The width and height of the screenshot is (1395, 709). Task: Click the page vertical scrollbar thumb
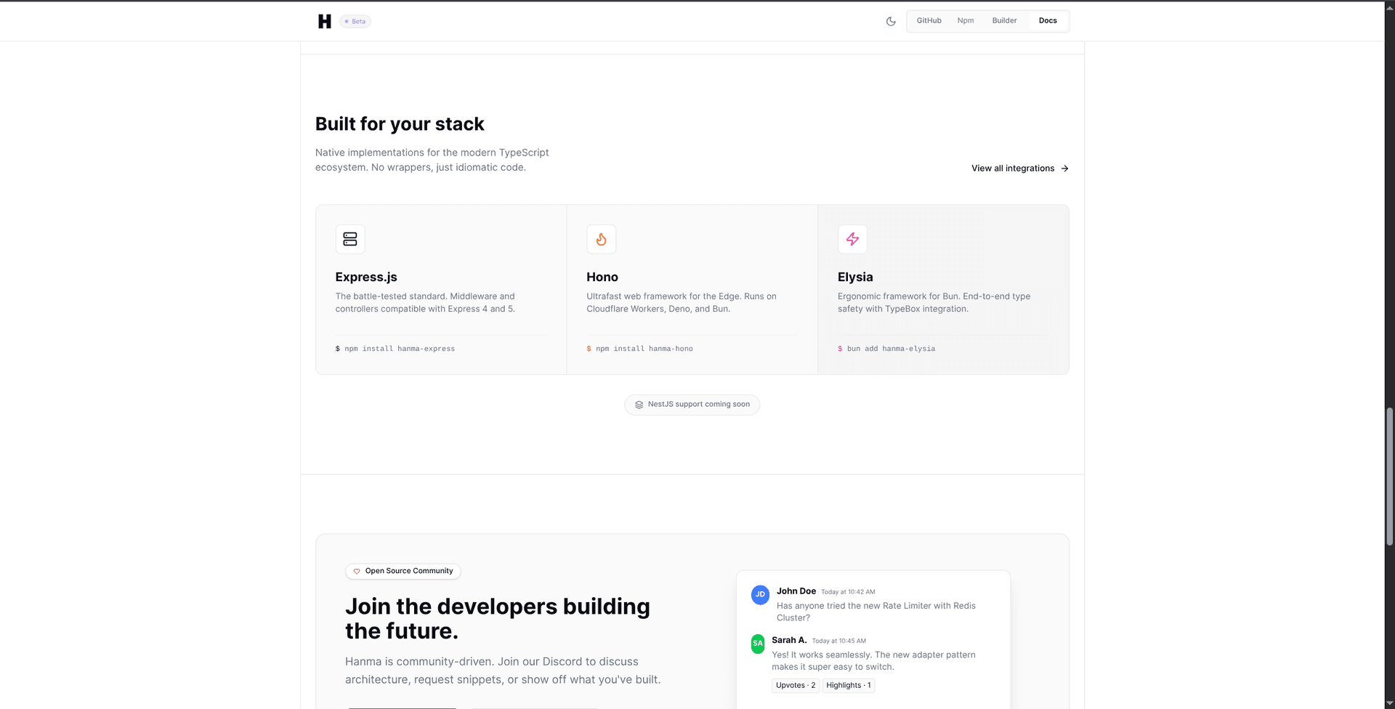tap(1390, 476)
